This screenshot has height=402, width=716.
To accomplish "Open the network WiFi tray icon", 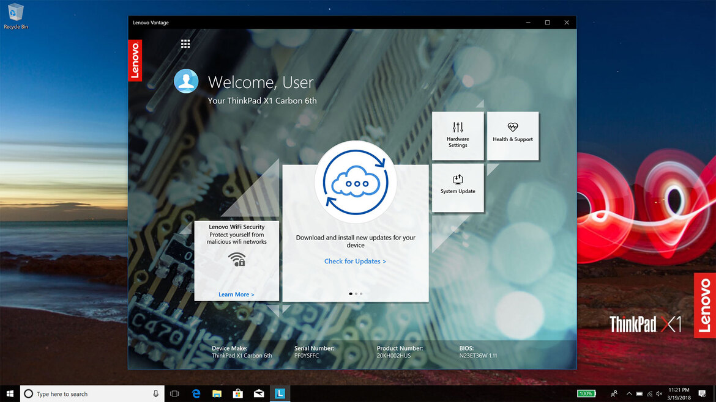I will (x=649, y=394).
